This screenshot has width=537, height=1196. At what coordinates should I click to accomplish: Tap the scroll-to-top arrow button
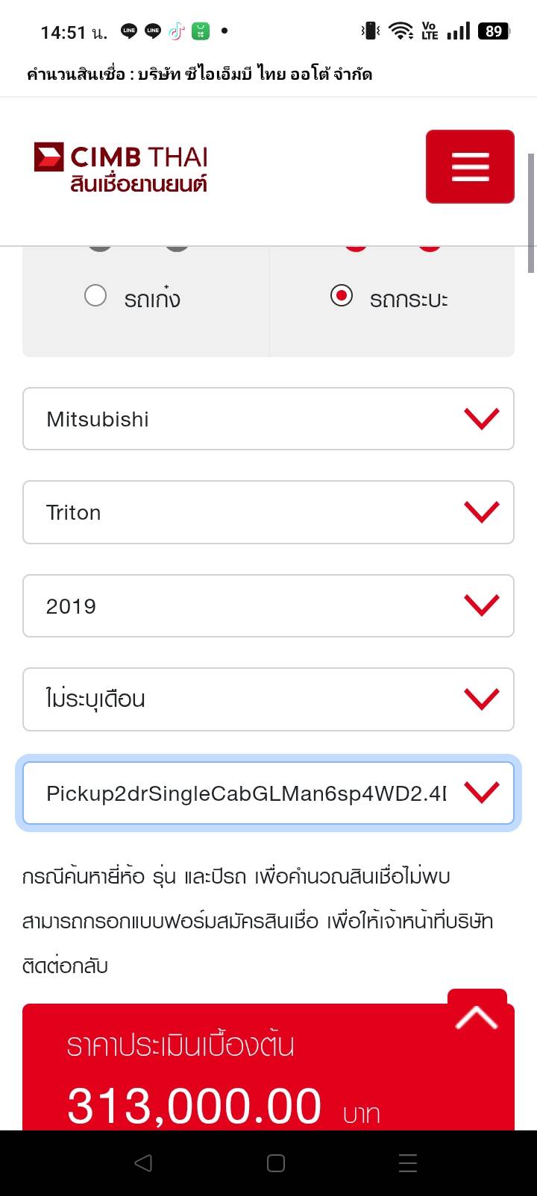[x=477, y=1017]
